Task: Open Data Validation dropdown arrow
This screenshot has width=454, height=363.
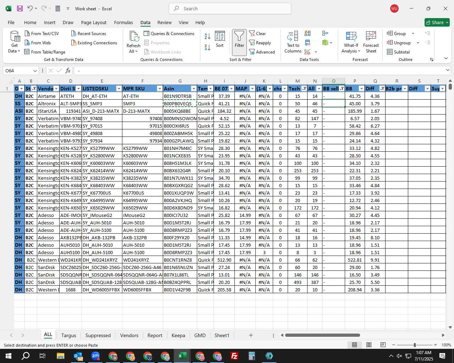Action: 316,52
